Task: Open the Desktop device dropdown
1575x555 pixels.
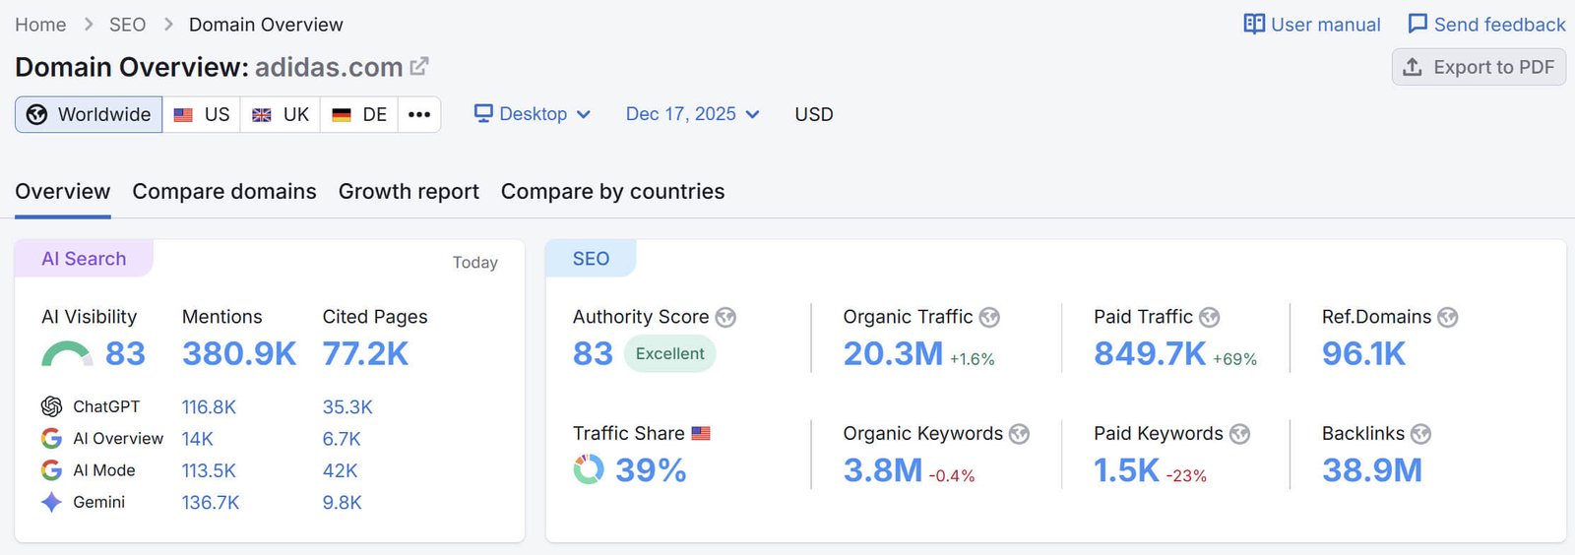Action: click(x=533, y=114)
